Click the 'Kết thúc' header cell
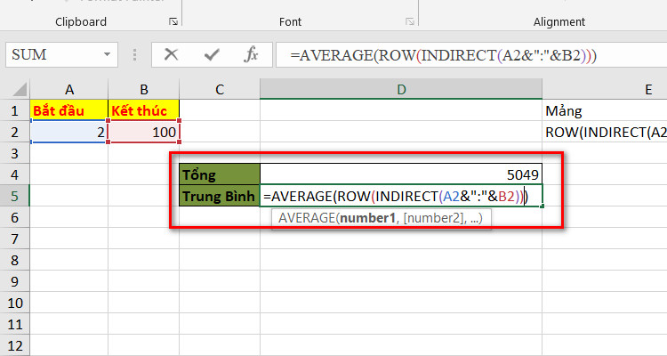 (144, 110)
